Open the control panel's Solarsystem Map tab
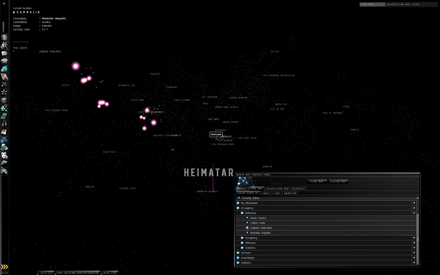The height and width of the screenshot is (275, 440). pos(277,189)
